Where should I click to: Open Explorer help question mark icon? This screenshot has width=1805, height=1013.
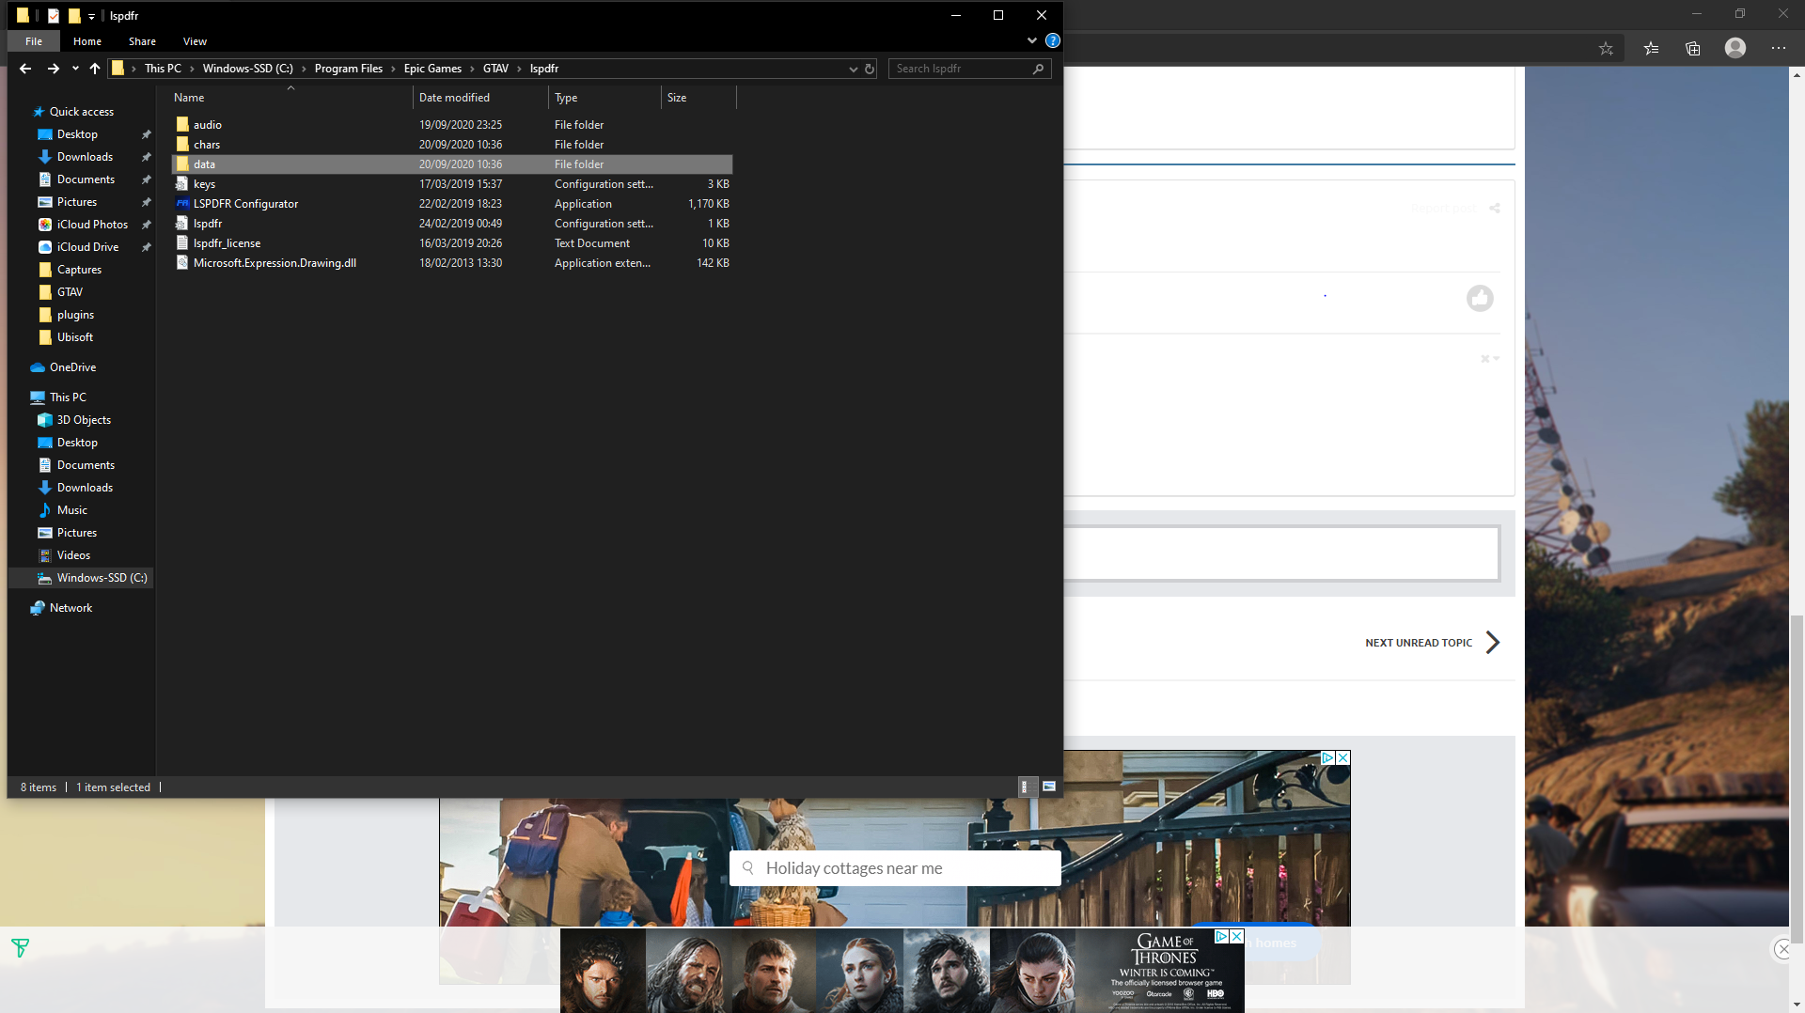tap(1053, 40)
